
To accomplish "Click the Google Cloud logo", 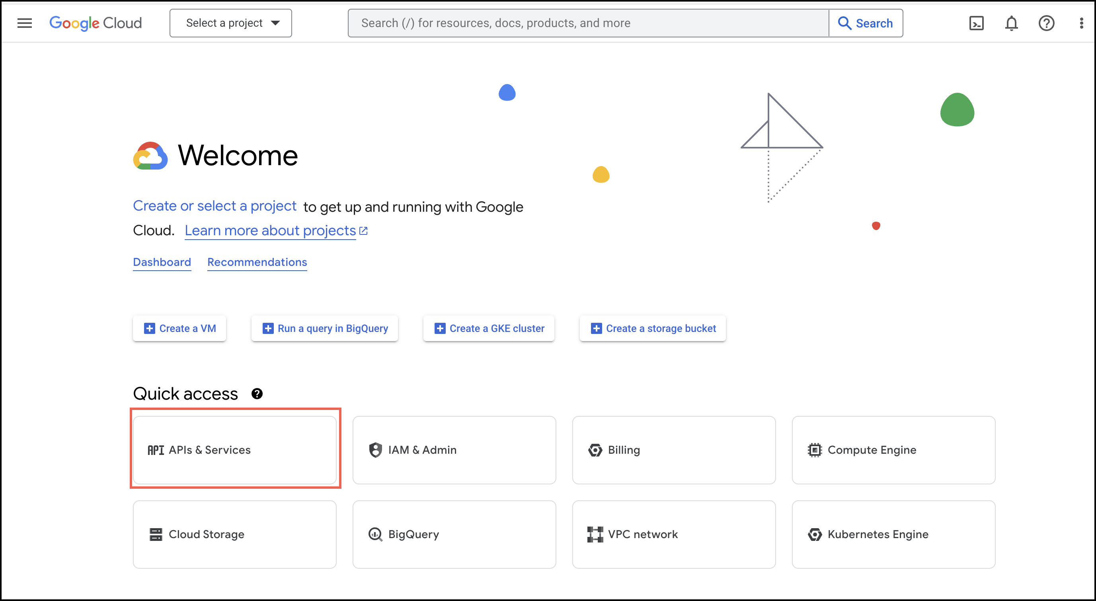I will pyautogui.click(x=96, y=23).
